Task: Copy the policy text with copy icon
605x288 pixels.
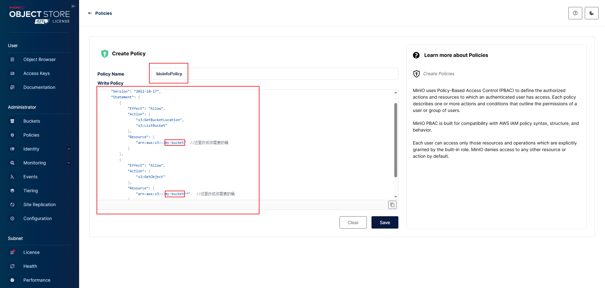Action: [392, 205]
